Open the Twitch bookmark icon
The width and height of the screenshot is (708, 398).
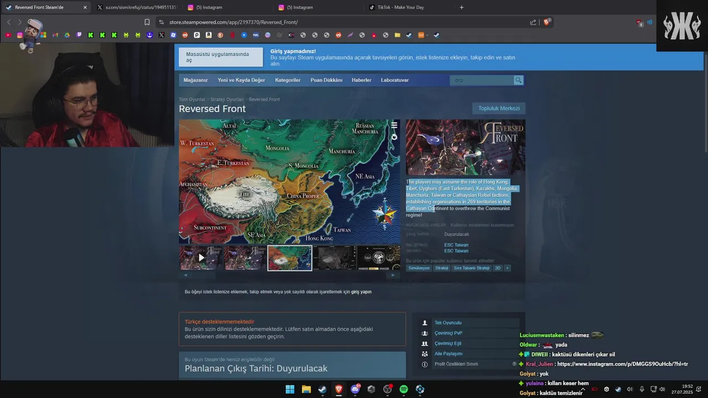[79, 35]
